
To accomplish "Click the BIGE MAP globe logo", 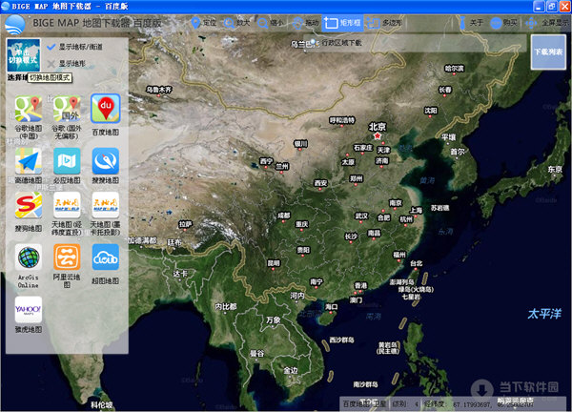I will (x=15, y=25).
